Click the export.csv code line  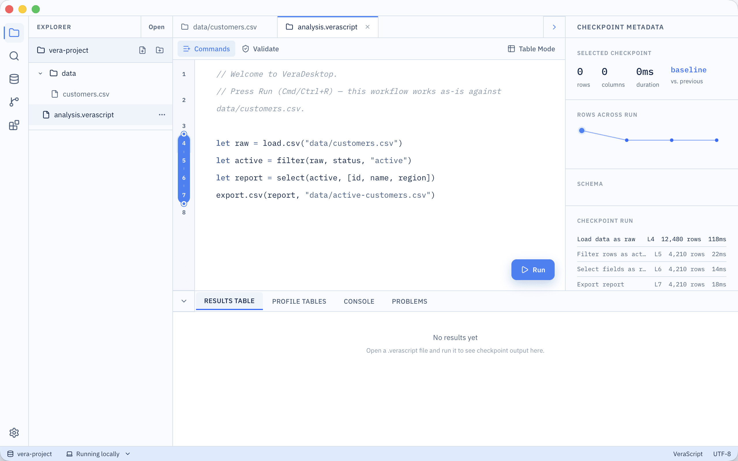click(325, 195)
